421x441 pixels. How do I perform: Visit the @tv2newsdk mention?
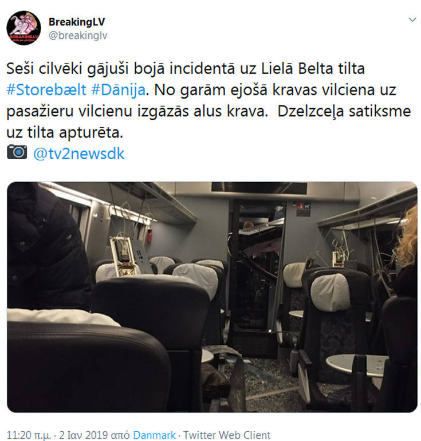pos(78,153)
